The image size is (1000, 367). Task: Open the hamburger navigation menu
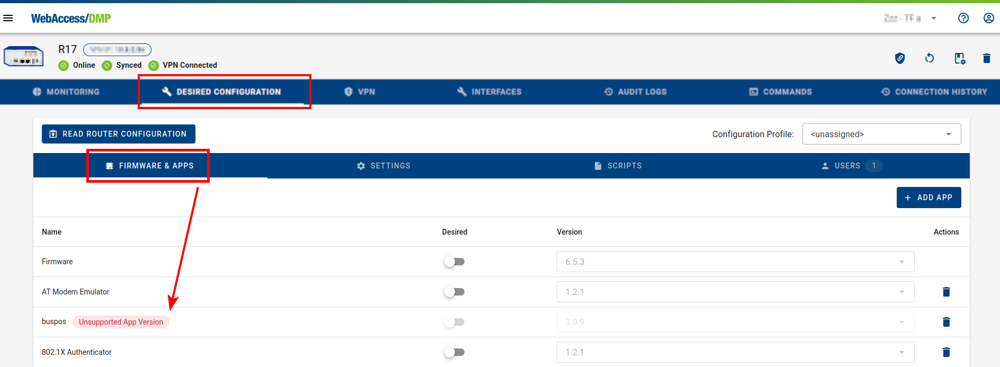8,18
